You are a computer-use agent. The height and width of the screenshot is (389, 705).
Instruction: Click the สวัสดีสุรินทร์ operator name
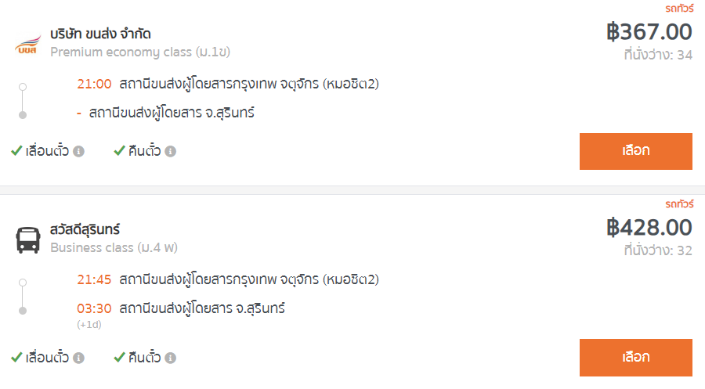point(85,229)
